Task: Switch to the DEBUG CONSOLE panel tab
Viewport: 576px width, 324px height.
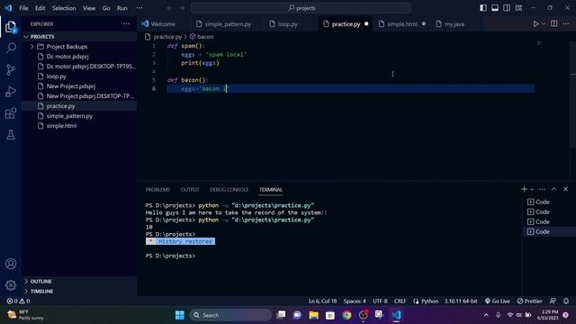Action: [229, 190]
